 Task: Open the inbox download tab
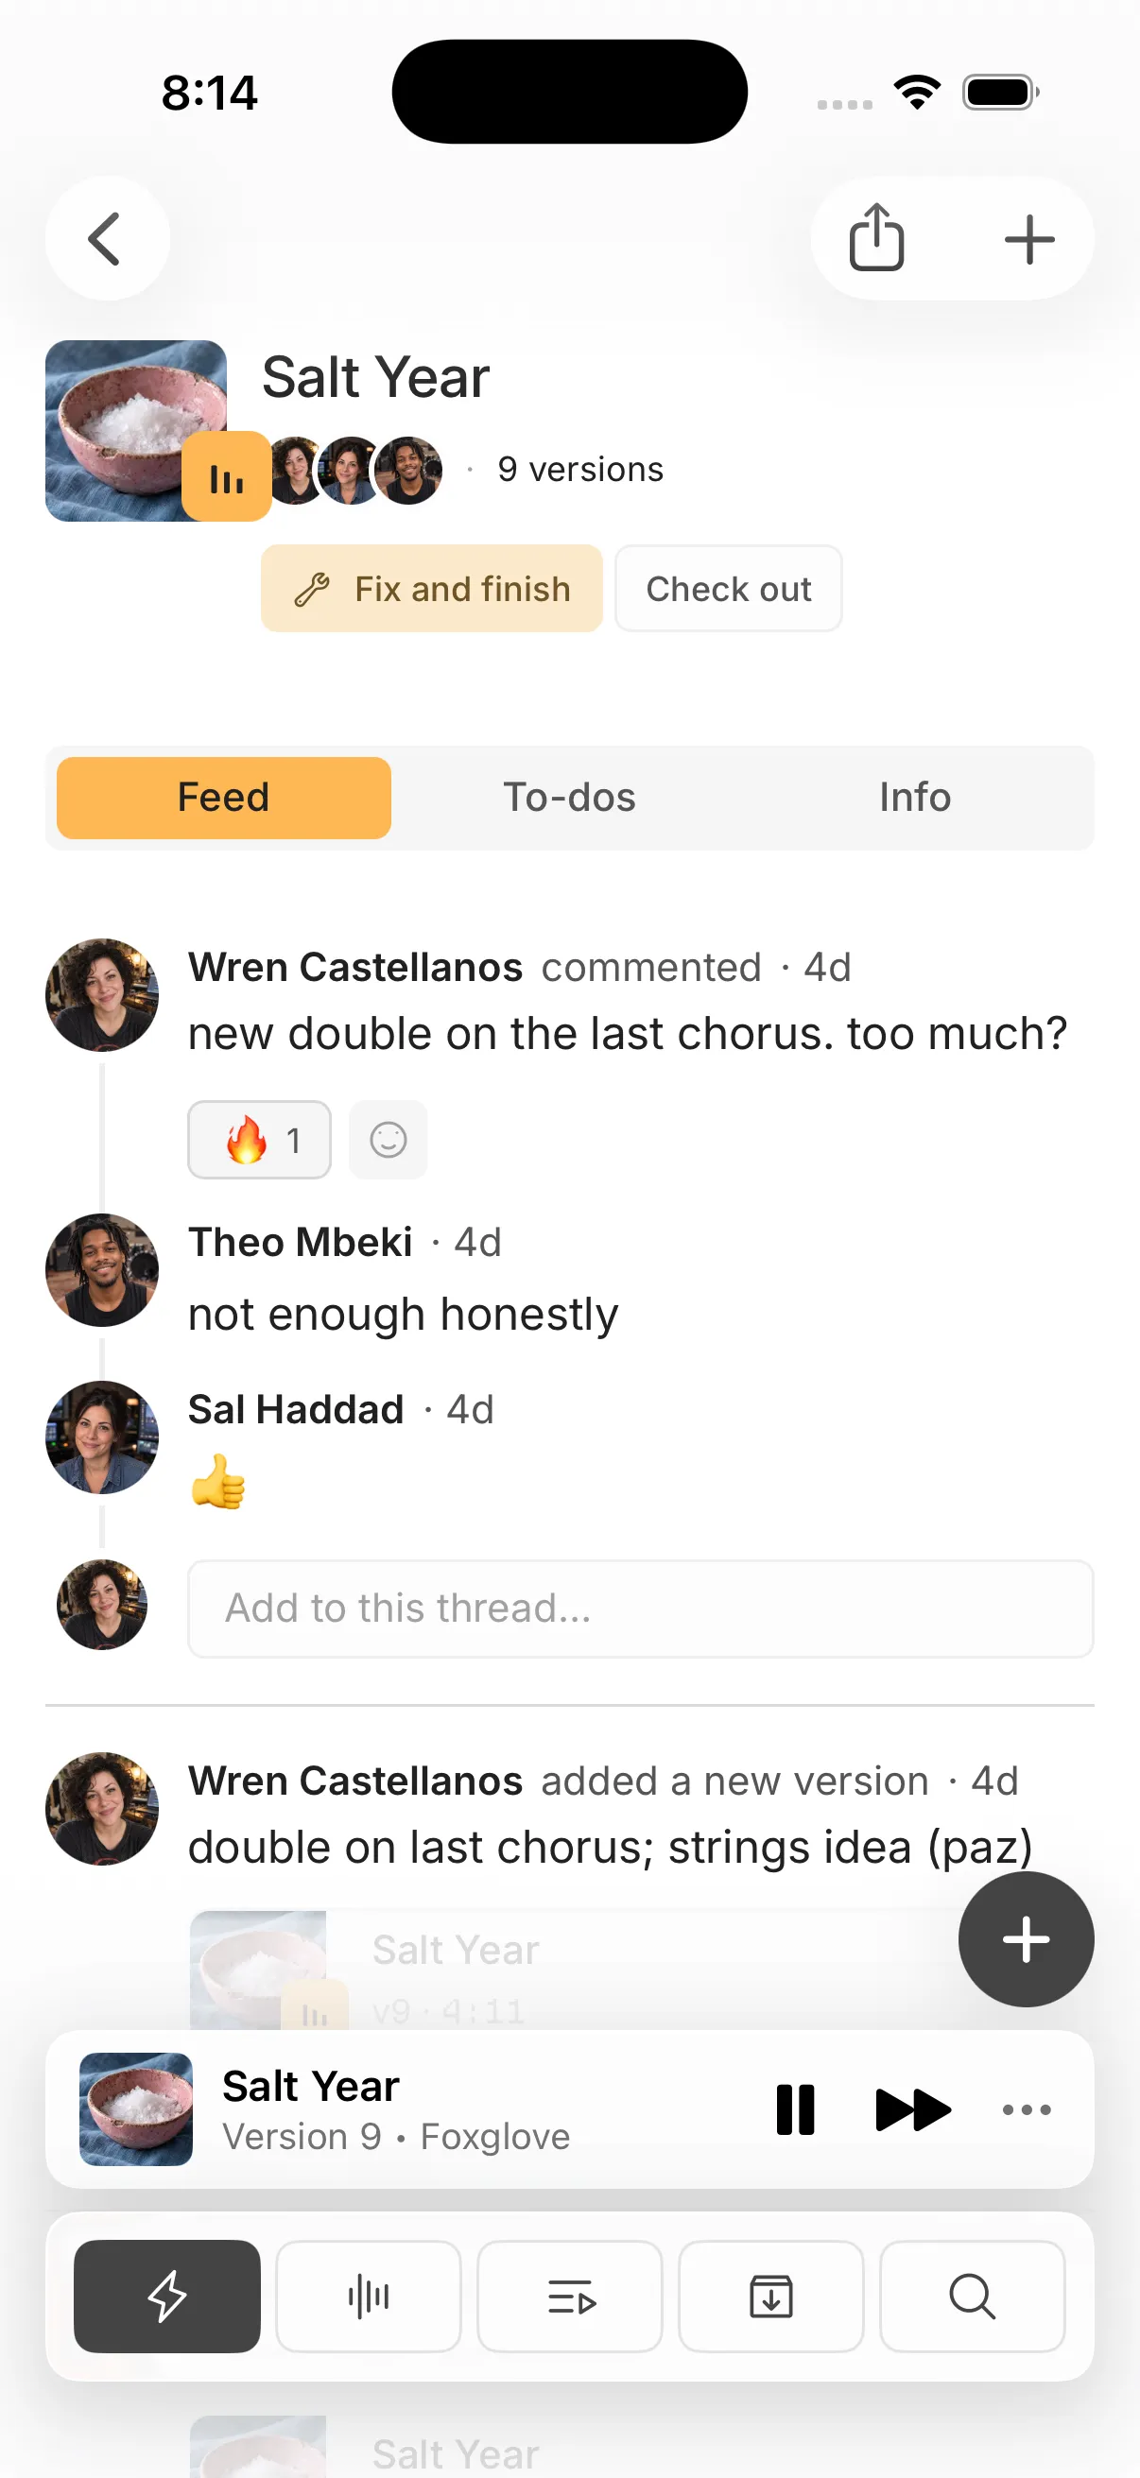coord(771,2297)
